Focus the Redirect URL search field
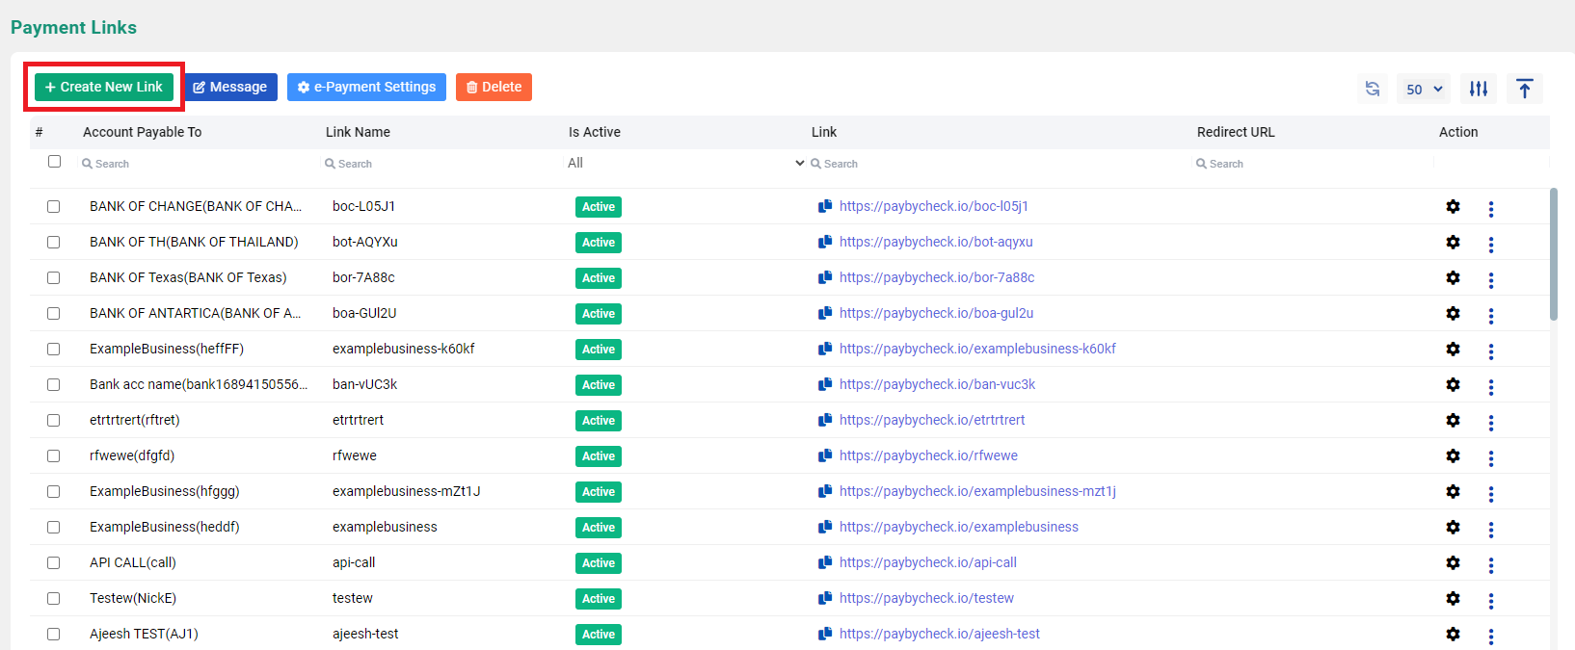This screenshot has width=1575, height=650. (1312, 164)
